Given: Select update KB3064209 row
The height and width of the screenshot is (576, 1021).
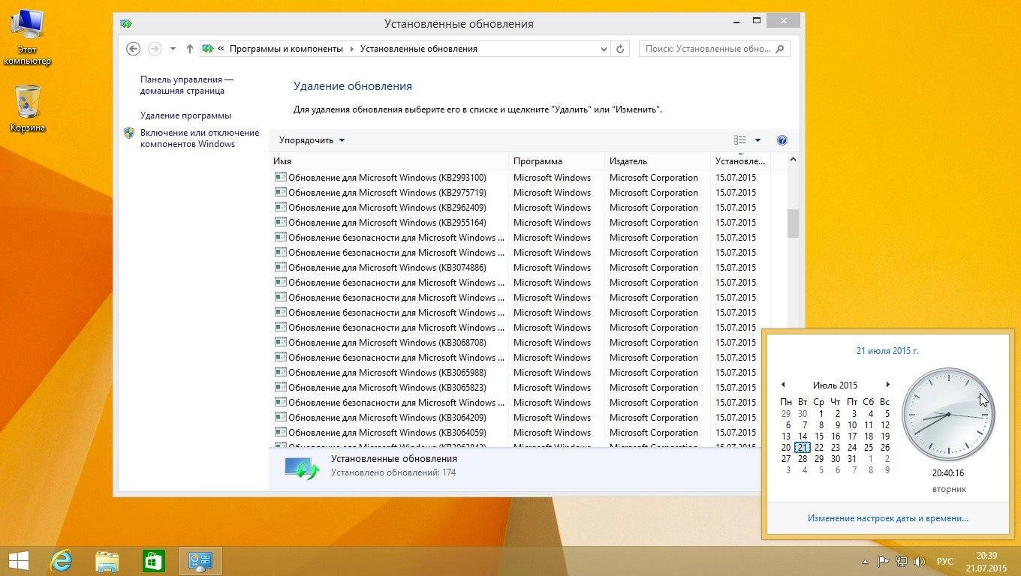Looking at the screenshot, I should pos(520,418).
